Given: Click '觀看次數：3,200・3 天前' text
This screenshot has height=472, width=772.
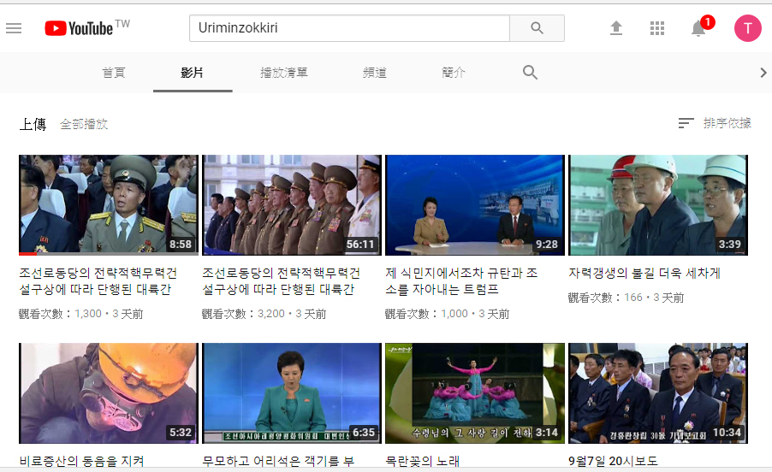Looking at the screenshot, I should 264,314.
